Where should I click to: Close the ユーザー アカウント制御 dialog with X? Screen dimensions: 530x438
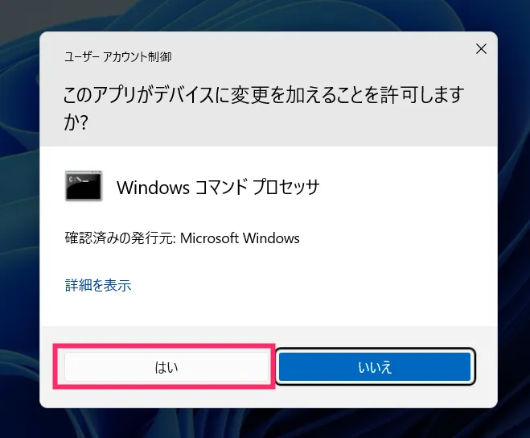[481, 49]
